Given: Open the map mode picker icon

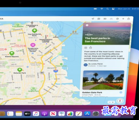Looking at the screenshot, I should point(99,19).
